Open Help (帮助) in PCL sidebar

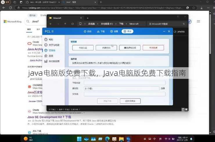(x=49, y=39)
